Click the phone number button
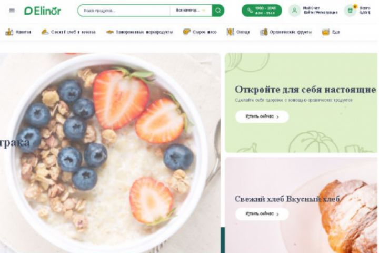 (x=262, y=11)
